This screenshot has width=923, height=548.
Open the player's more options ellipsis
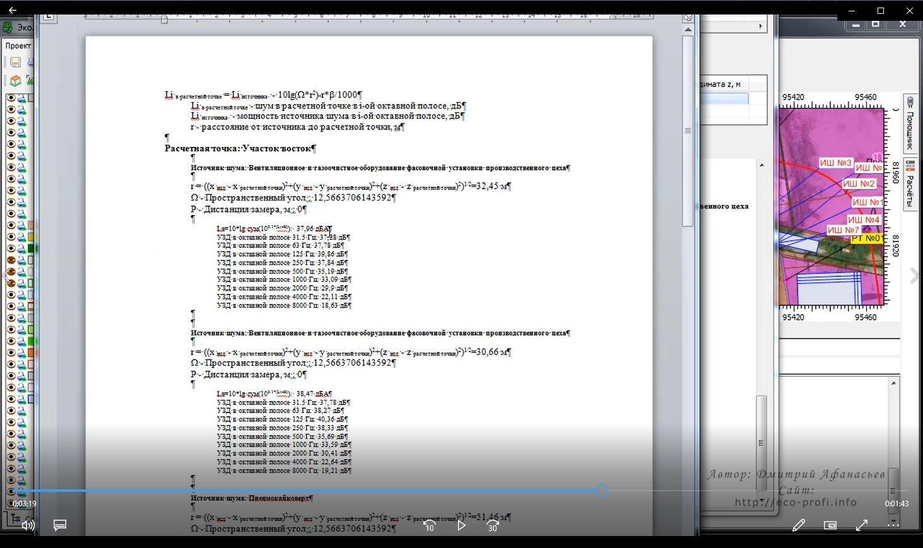coord(893,525)
